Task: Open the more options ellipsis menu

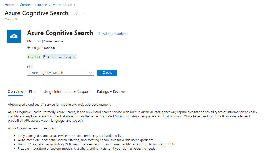Action: pos(85,13)
